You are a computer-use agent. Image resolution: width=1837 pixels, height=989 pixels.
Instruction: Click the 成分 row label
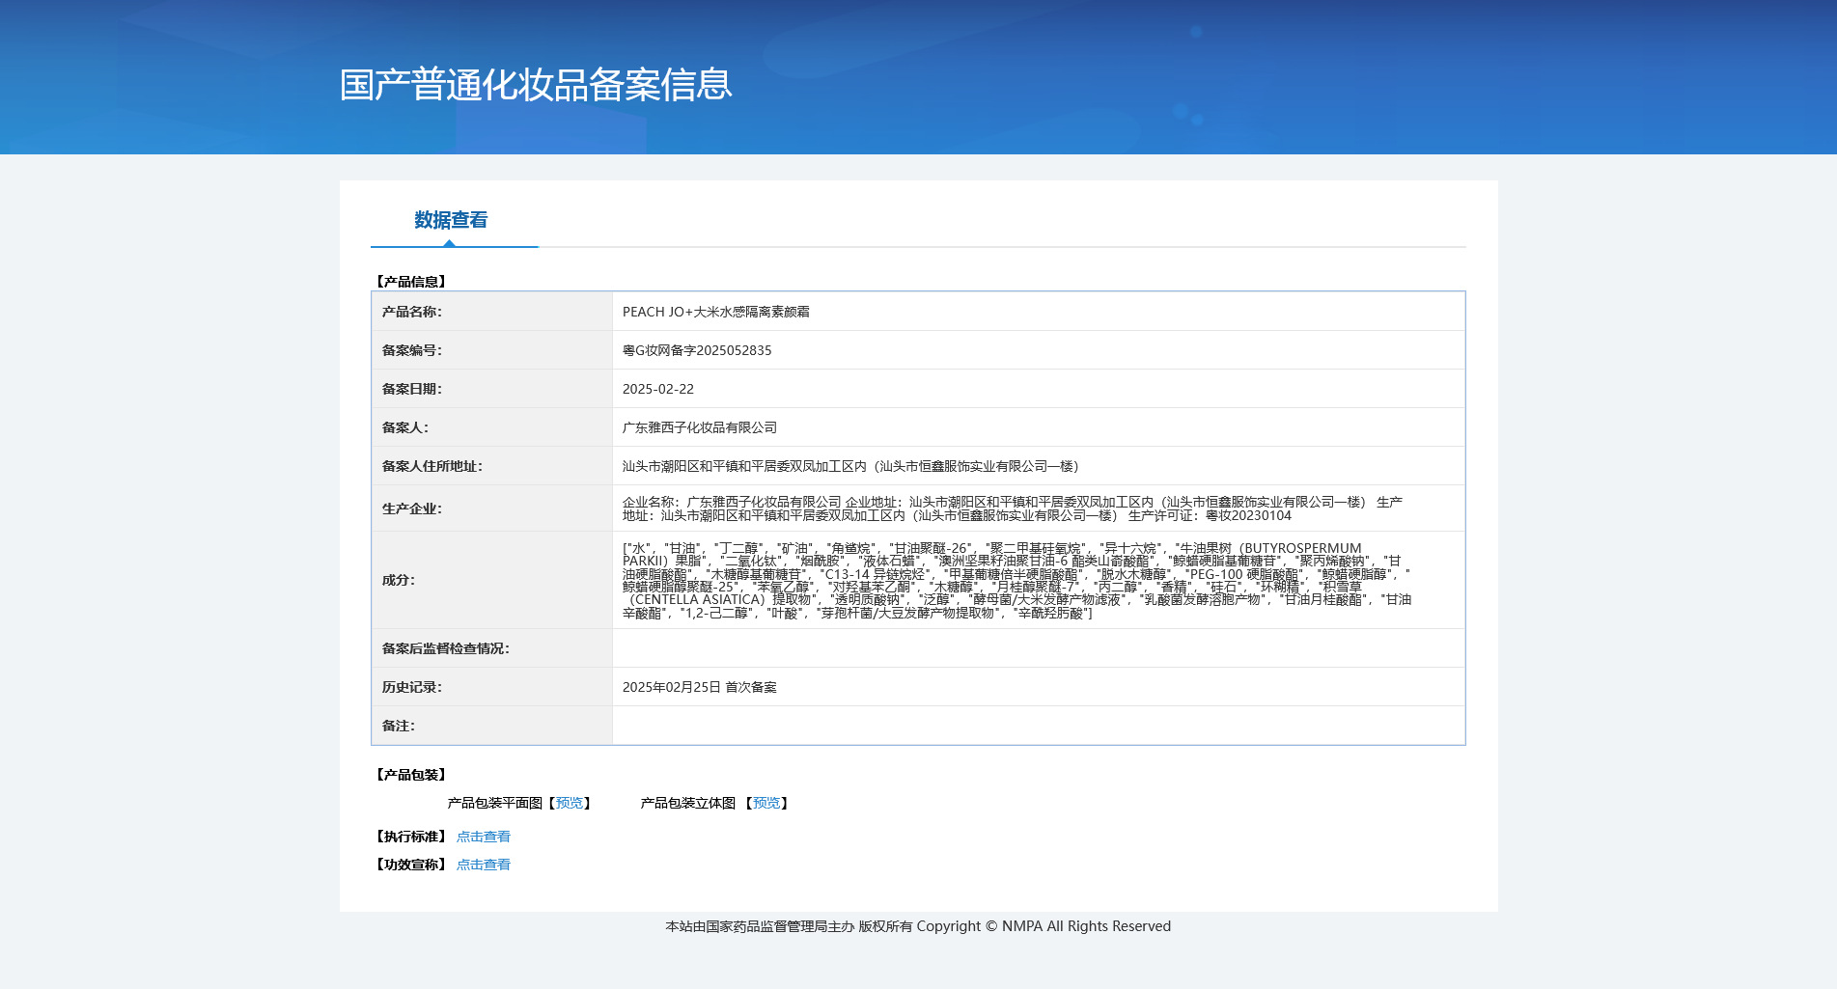click(398, 581)
